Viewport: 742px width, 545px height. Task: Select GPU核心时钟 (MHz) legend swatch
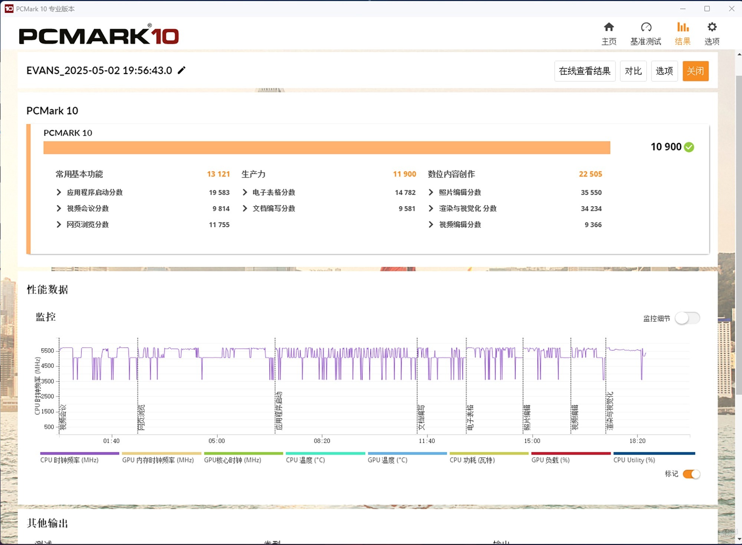(243, 453)
